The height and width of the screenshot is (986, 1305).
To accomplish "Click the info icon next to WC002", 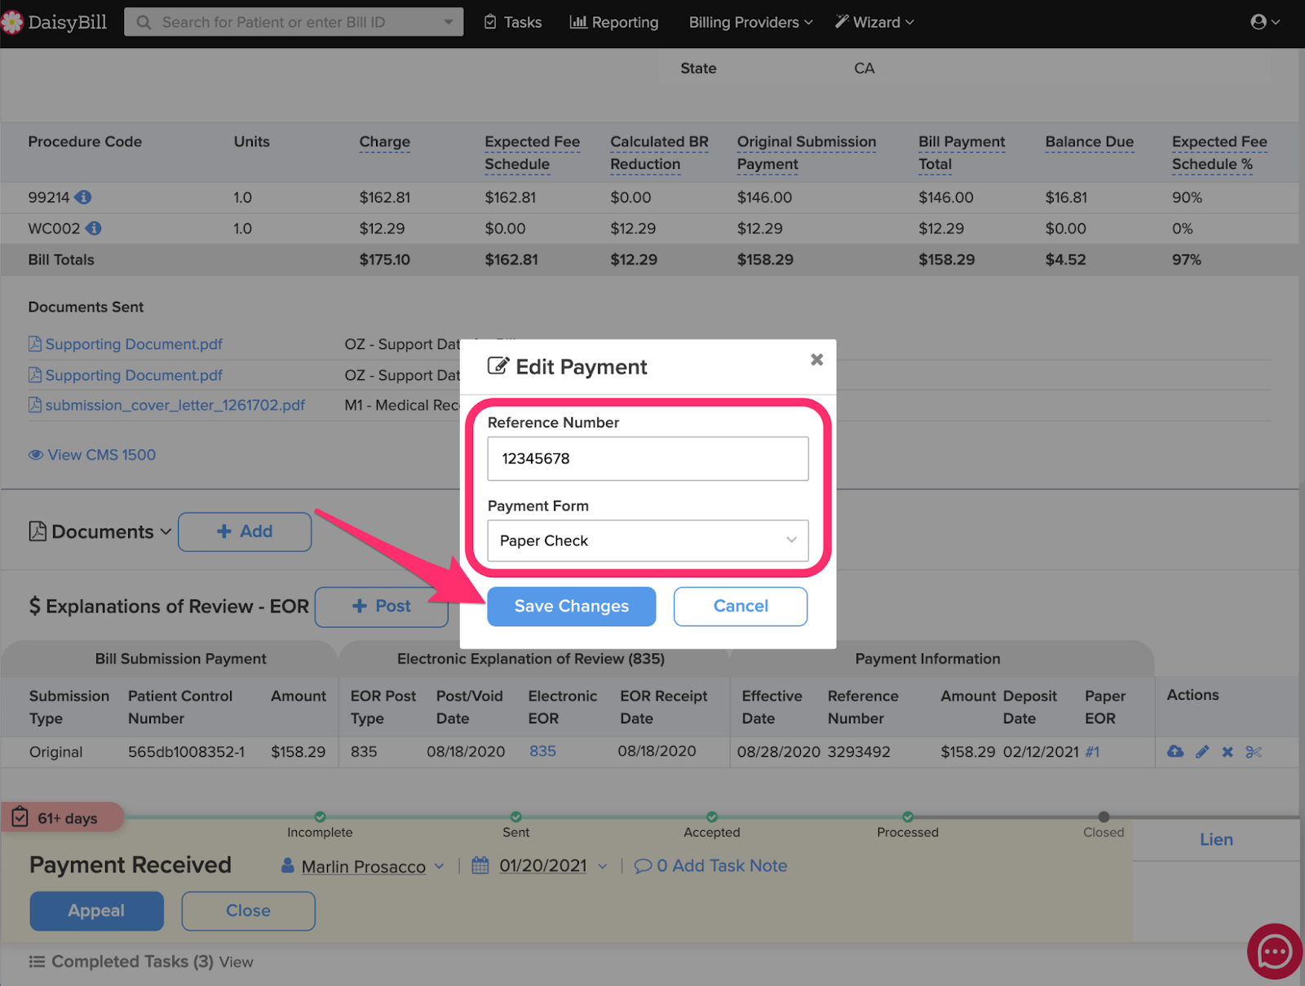I will [94, 228].
